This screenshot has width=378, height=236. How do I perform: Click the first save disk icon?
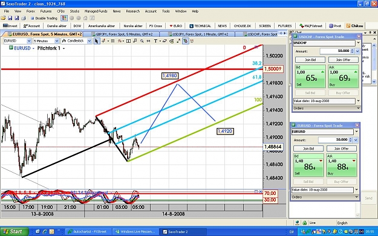coord(10,18)
